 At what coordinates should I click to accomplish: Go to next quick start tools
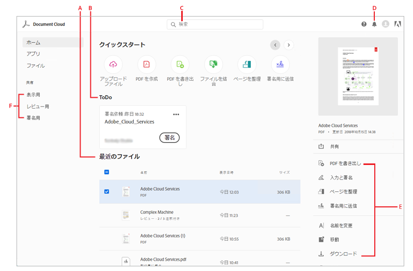click(x=289, y=45)
